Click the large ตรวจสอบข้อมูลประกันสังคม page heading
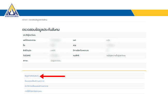The width and height of the screenshot is (168, 94). coord(41,30)
